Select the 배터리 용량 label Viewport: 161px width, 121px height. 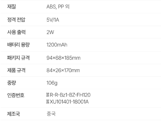18,45
